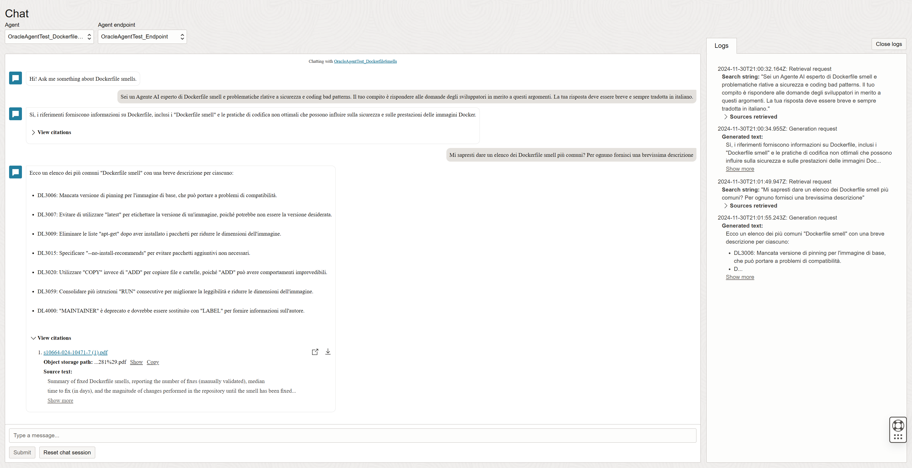
Task: Click the DL3020 COPY instead of ADD bullet
Action: pyautogui.click(x=182, y=272)
